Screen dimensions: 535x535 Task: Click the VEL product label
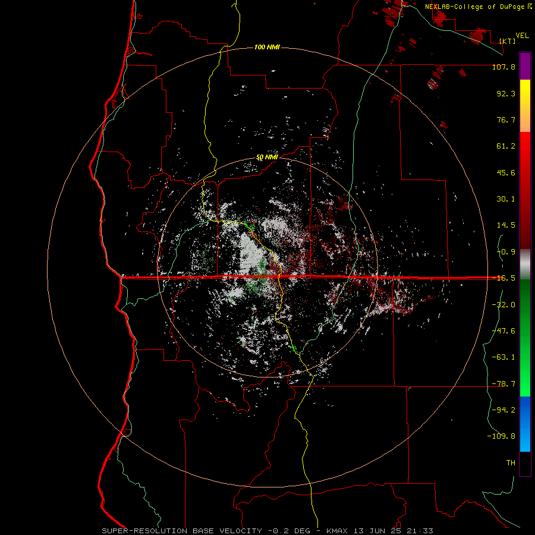click(x=522, y=36)
